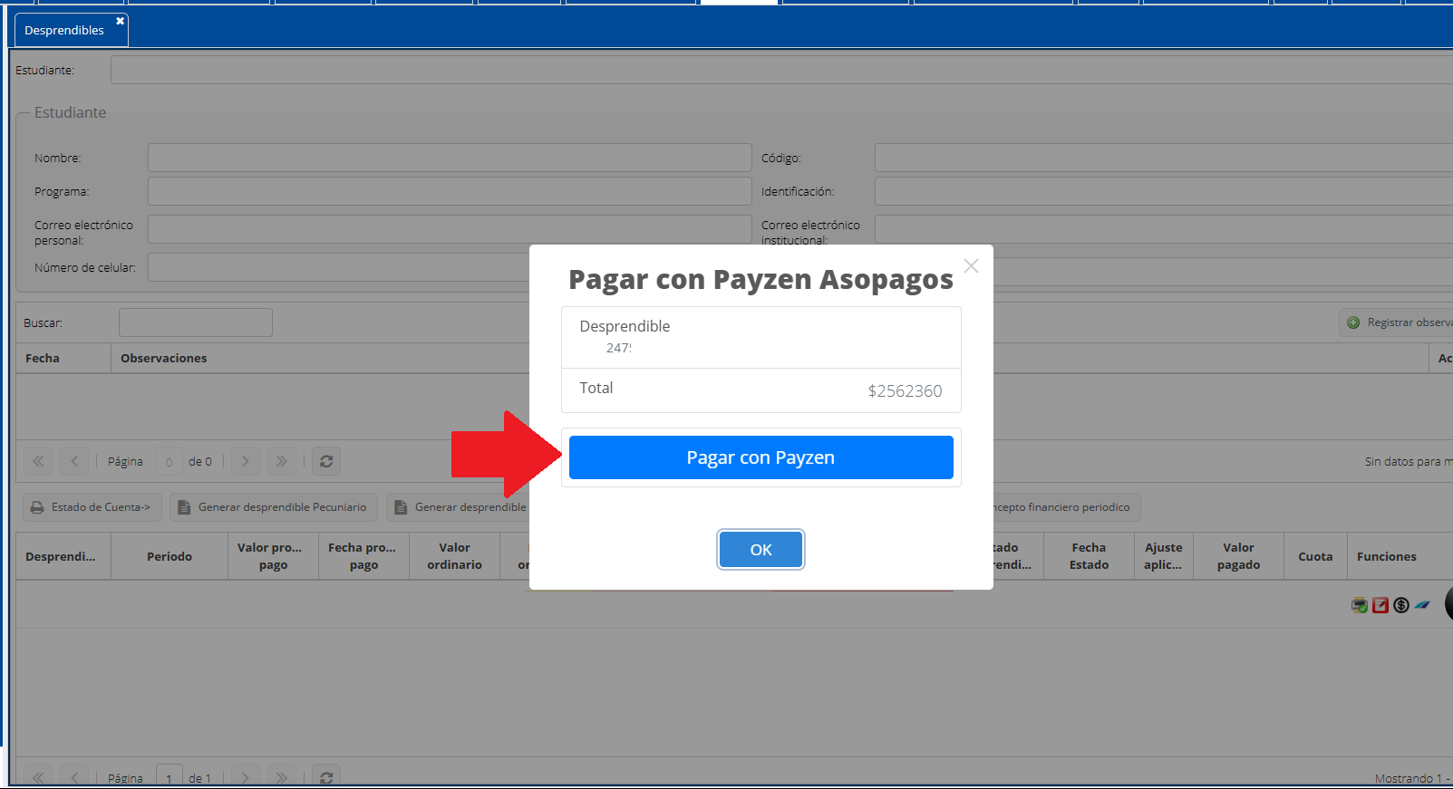Click the Generar desprendible button
Image resolution: width=1453 pixels, height=789 pixels.
coord(459,507)
